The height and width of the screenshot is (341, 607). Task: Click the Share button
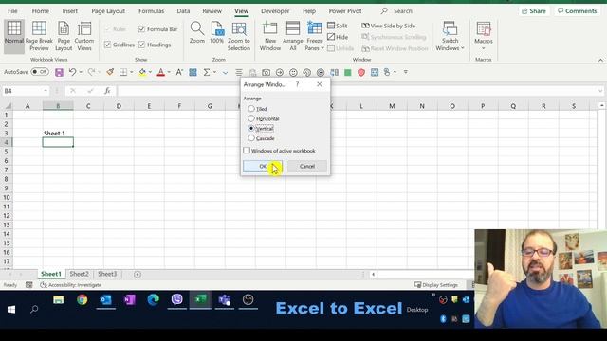534,11
